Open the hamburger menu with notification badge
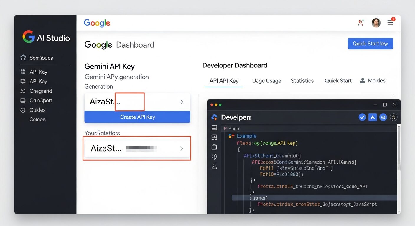 tap(391, 22)
